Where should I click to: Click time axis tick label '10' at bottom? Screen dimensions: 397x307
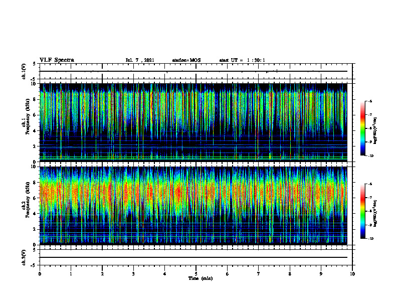click(352, 274)
